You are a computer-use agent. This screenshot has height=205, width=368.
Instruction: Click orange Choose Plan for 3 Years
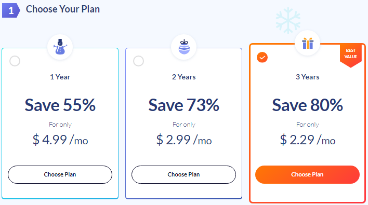(308, 174)
